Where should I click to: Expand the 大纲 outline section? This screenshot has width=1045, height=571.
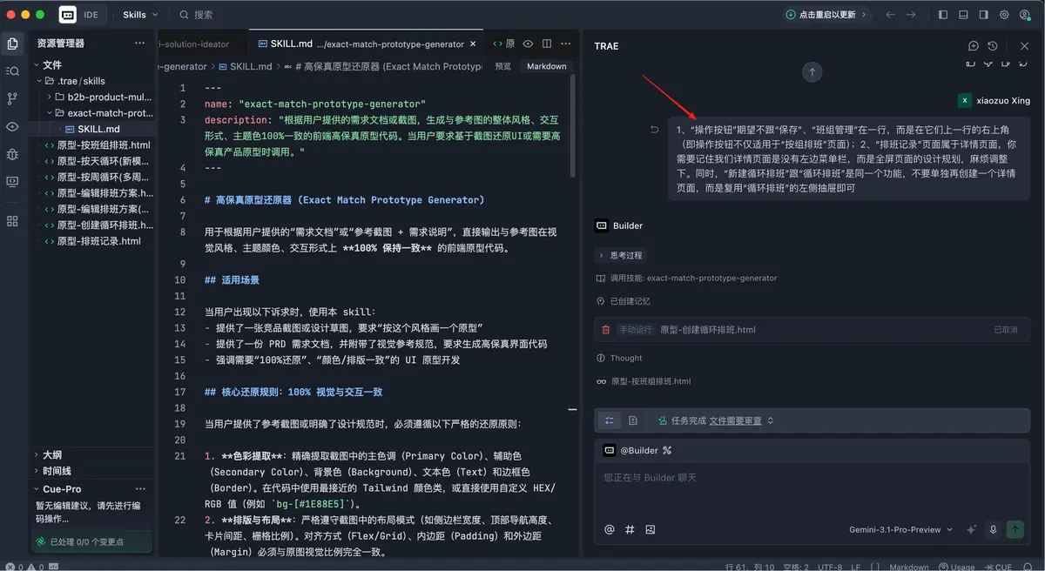(52, 454)
